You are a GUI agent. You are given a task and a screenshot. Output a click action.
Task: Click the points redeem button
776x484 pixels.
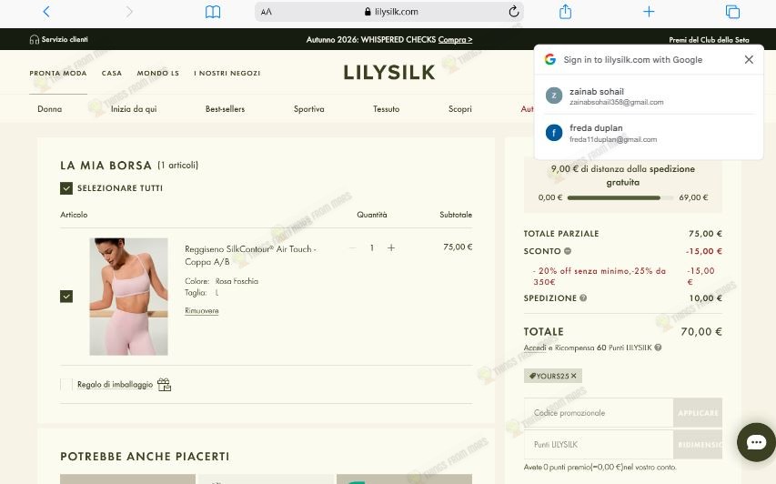698,444
